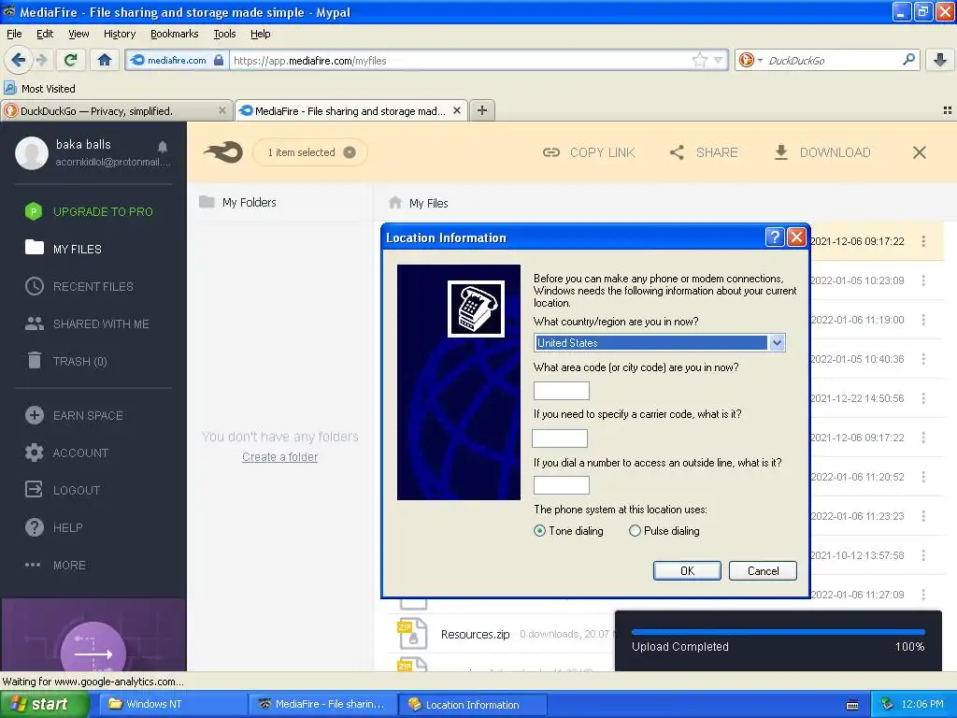Image resolution: width=957 pixels, height=718 pixels.
Task: Open the File menu
Action: click(14, 34)
